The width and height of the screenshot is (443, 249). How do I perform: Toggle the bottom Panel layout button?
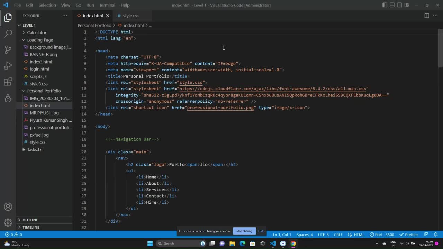pos(392,5)
